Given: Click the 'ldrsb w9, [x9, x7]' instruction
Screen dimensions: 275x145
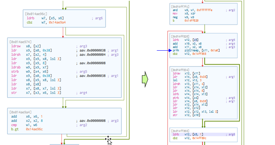Looking at the screenshot, I should click(x=30, y=67).
